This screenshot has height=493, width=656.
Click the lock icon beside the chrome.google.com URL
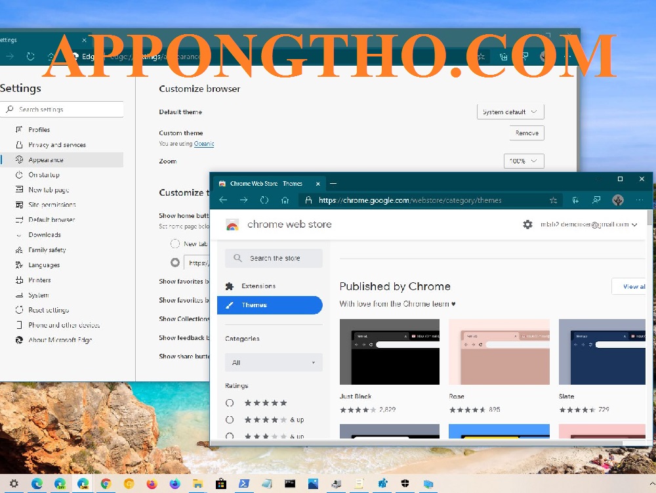[308, 200]
